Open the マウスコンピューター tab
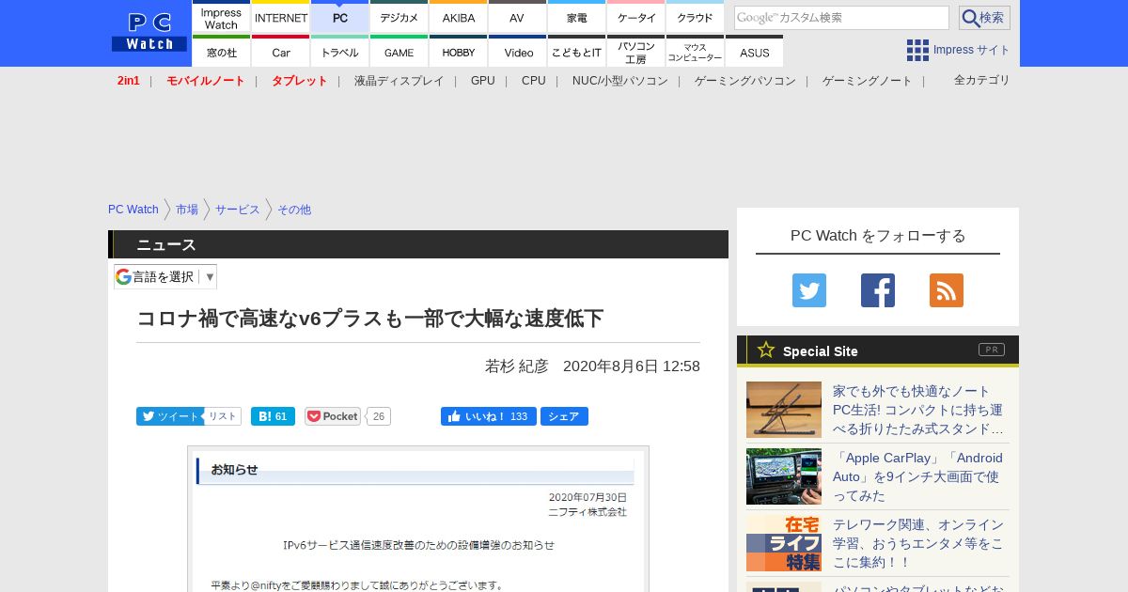 click(696, 52)
